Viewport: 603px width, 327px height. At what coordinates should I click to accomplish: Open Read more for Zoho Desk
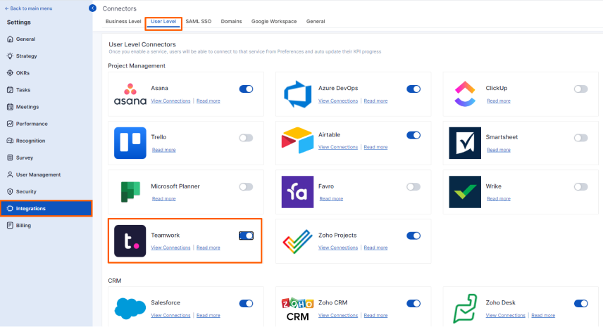pyautogui.click(x=543, y=316)
